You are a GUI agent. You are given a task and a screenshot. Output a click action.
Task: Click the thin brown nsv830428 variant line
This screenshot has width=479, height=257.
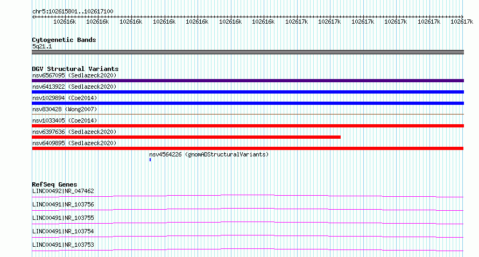click(x=248, y=114)
